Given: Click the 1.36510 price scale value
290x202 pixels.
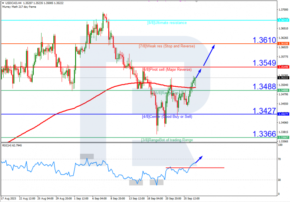Looking at the screenshot, I should point(283,28).
